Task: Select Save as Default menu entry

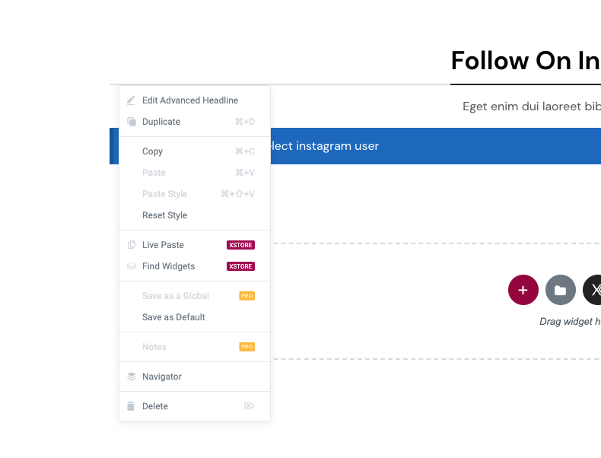Action: click(x=173, y=317)
